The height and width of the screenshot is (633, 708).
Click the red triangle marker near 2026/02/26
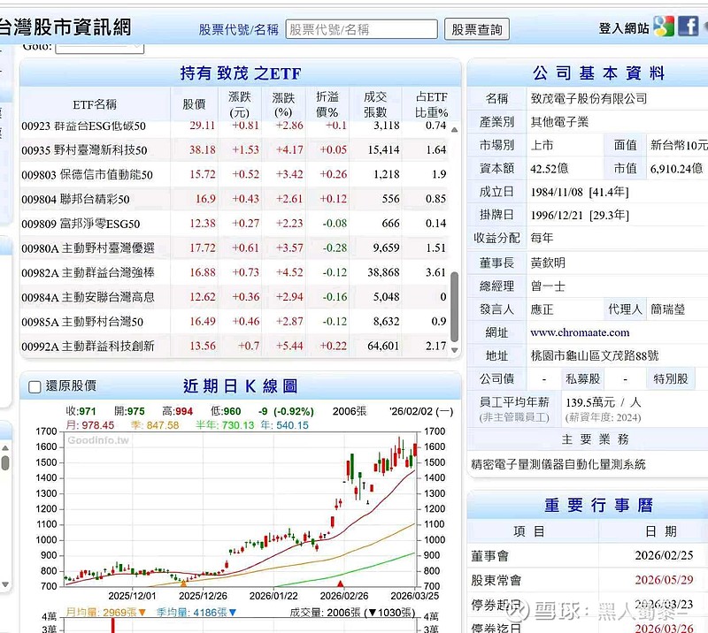pyautogui.click(x=341, y=583)
